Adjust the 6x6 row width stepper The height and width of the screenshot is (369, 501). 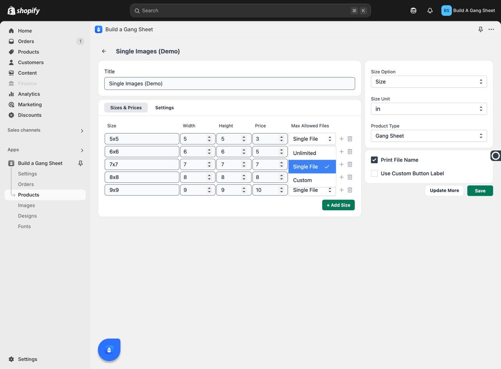[x=209, y=152]
